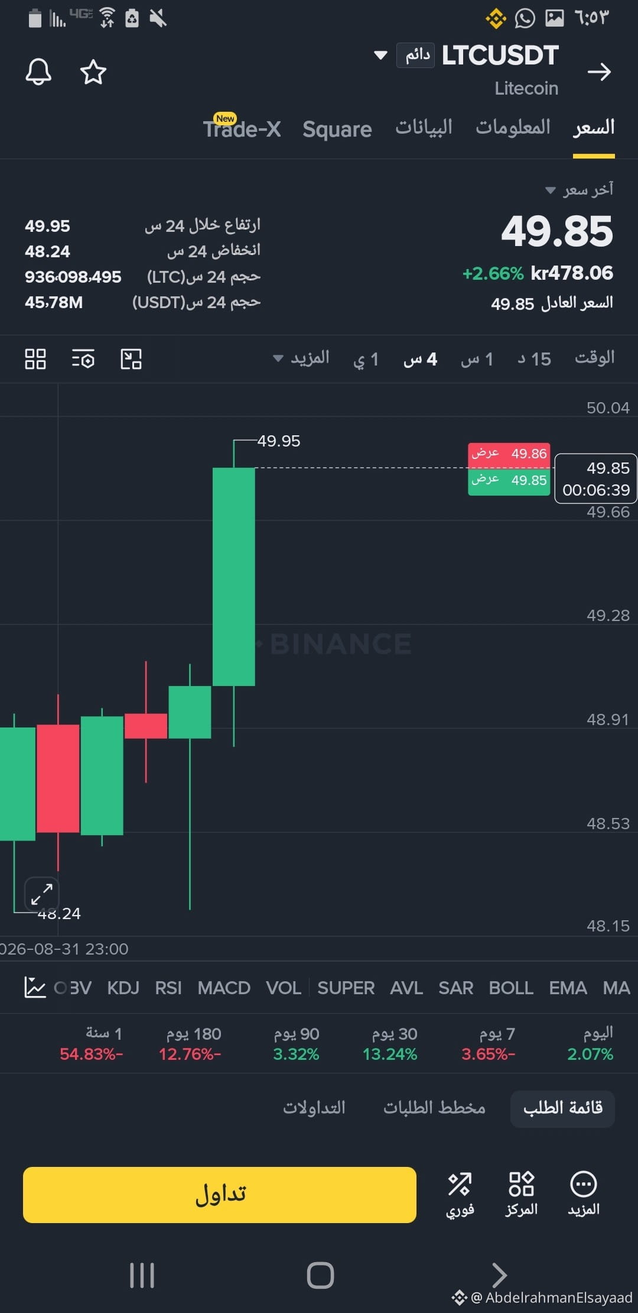Open the آخر سعر price type dropdown
This screenshot has width=638, height=1313.
point(579,189)
